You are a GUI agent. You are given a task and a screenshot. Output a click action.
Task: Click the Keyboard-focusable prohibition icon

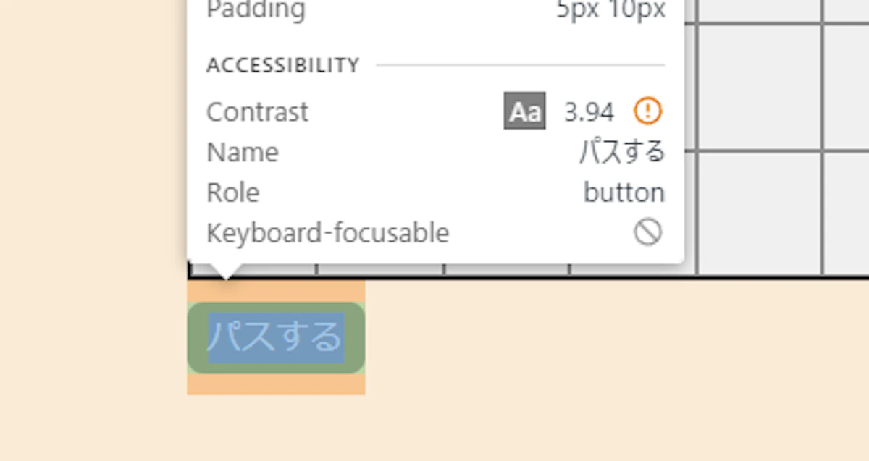pyautogui.click(x=650, y=232)
